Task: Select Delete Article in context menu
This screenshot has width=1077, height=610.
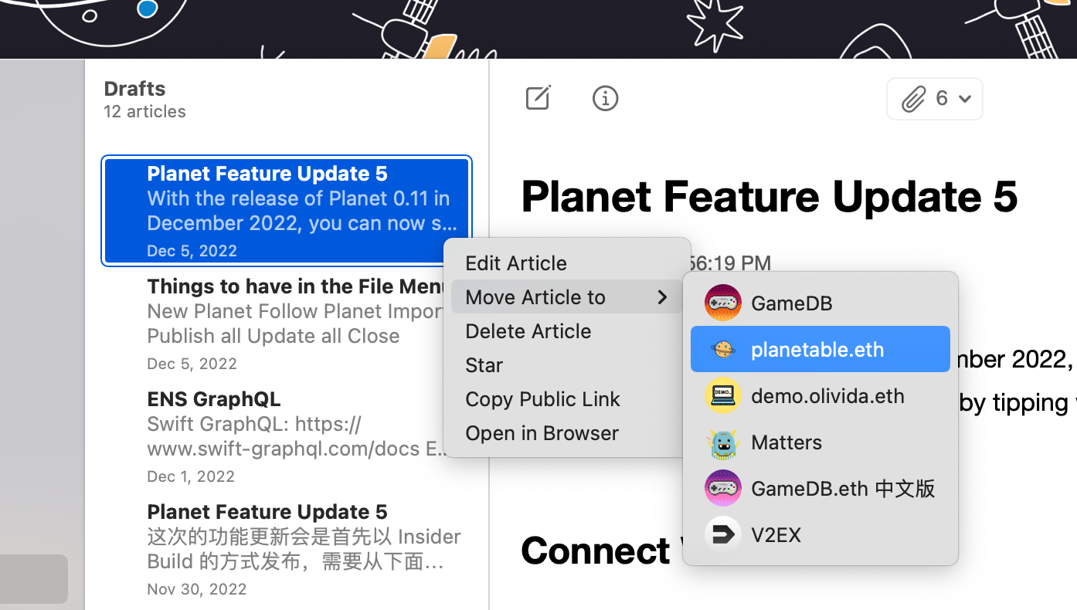Action: coord(528,331)
